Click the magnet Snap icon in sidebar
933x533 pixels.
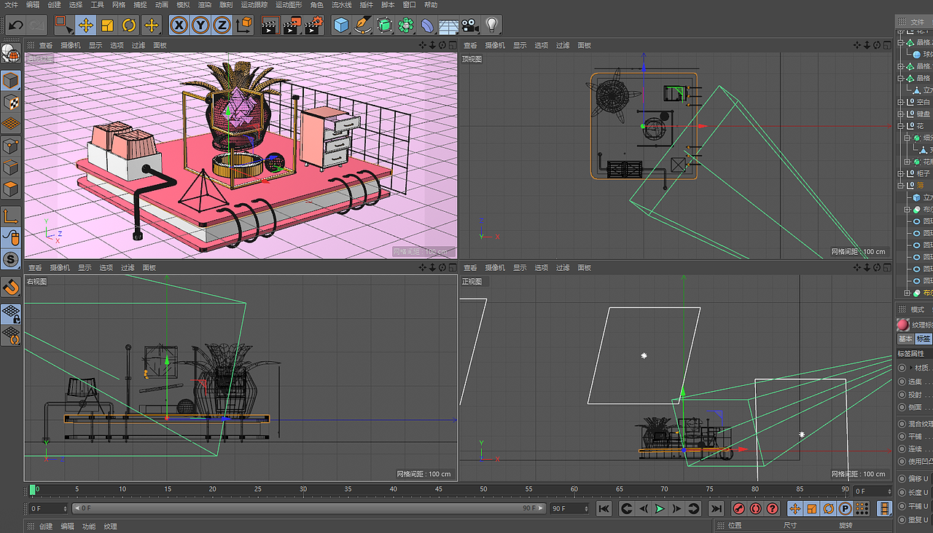(x=11, y=286)
